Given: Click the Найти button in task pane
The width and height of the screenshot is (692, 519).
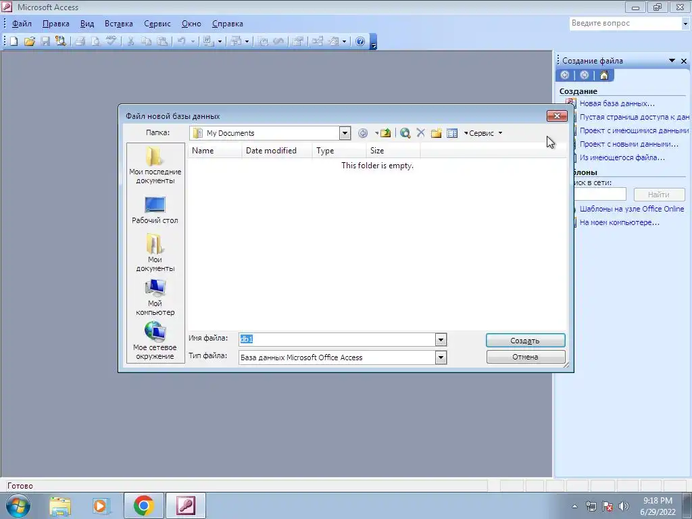Looking at the screenshot, I should click(659, 194).
